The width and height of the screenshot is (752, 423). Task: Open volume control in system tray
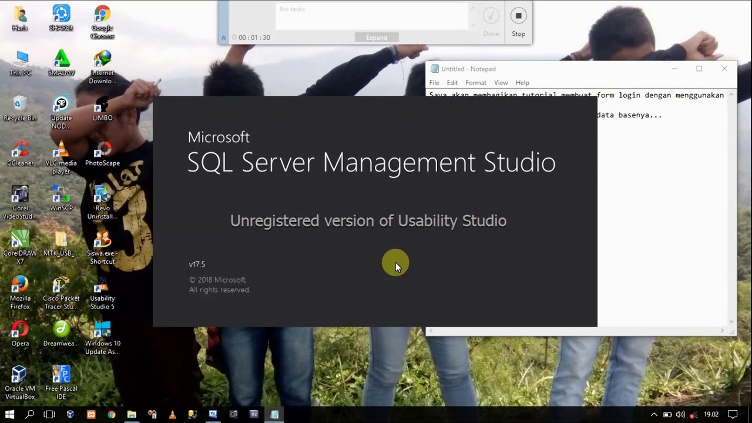(680, 414)
